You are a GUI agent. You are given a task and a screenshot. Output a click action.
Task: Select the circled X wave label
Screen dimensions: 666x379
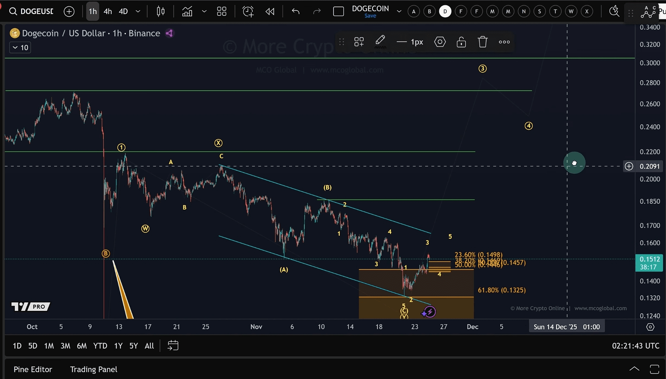coord(218,143)
